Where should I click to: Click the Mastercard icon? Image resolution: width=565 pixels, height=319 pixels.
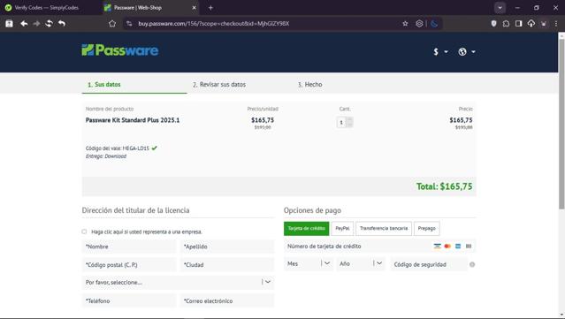[447, 247]
